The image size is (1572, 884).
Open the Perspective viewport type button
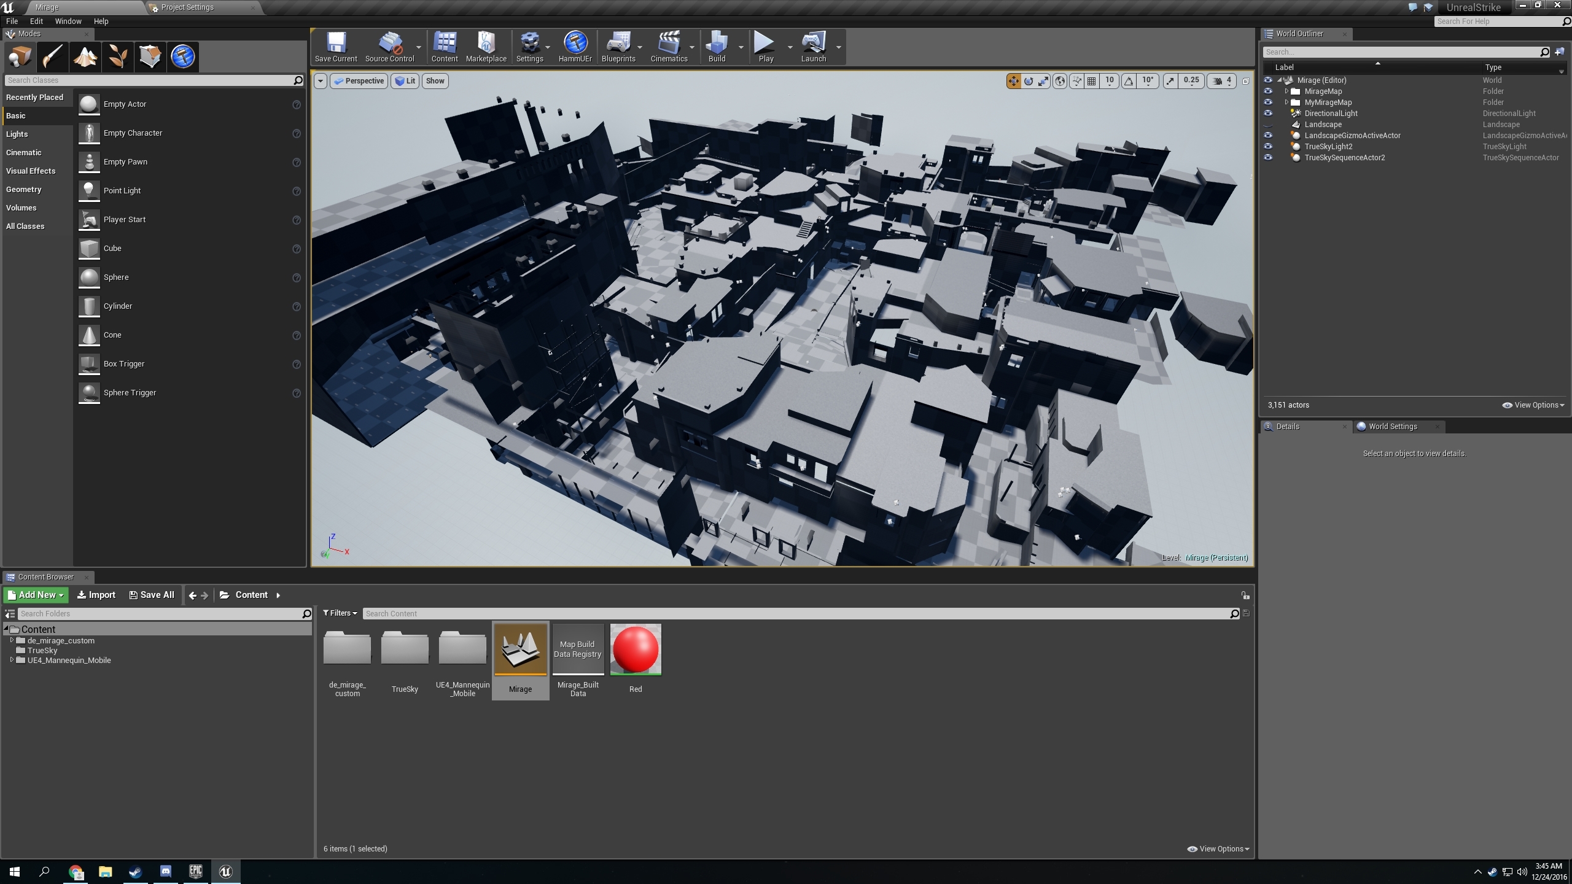pos(359,81)
